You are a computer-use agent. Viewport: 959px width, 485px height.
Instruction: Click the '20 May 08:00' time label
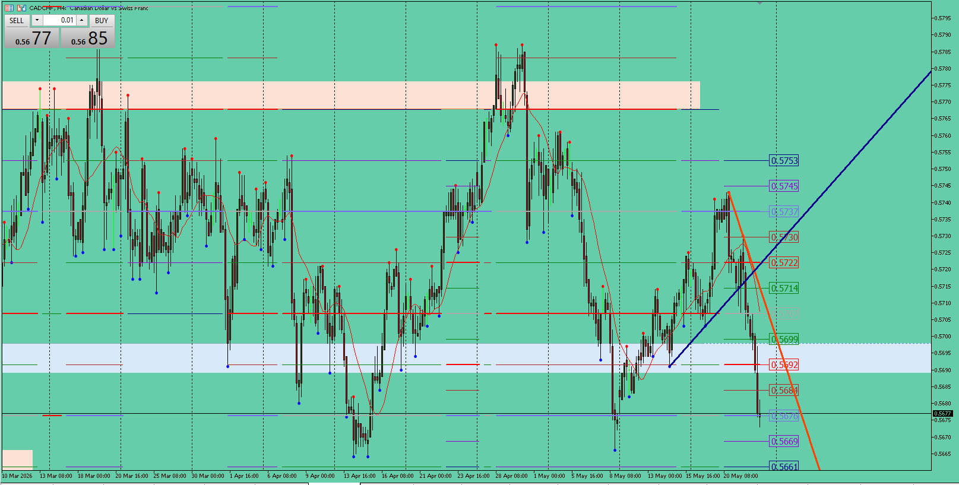pos(740,476)
